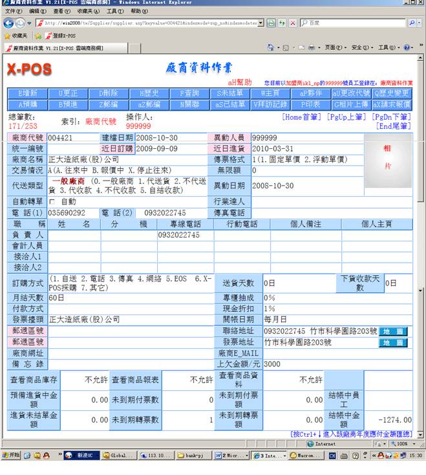Click the Windows 开始 Start button
This screenshot has width=426, height=475.
[x=11, y=456]
